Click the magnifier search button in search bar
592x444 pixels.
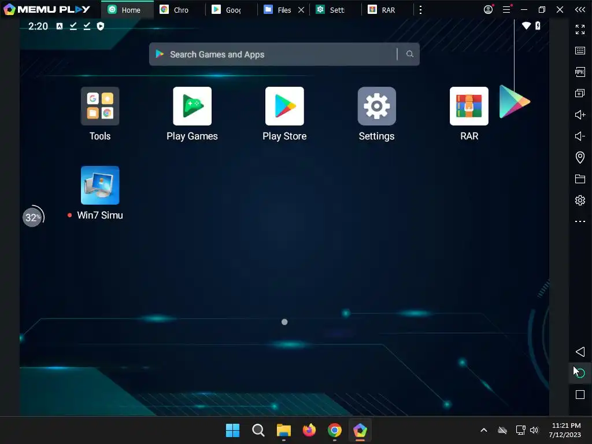click(410, 54)
